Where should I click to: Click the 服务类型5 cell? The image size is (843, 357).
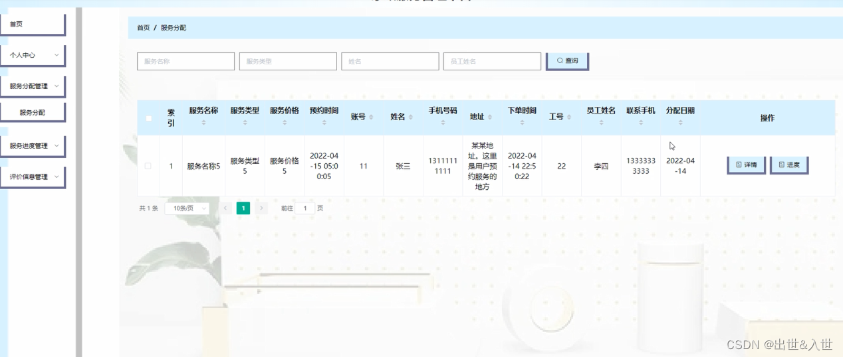(x=245, y=166)
